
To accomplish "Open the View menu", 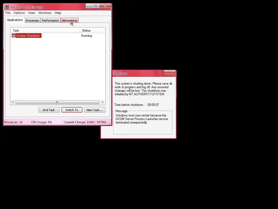I will [31, 13].
